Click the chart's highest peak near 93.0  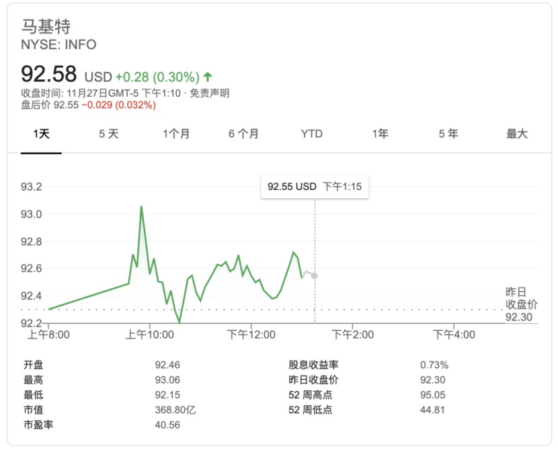pos(141,207)
